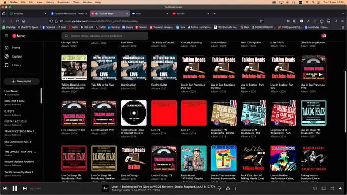This screenshot has height=195, width=347.
Task: Open macOS Spotlight search
Action: 313,2
